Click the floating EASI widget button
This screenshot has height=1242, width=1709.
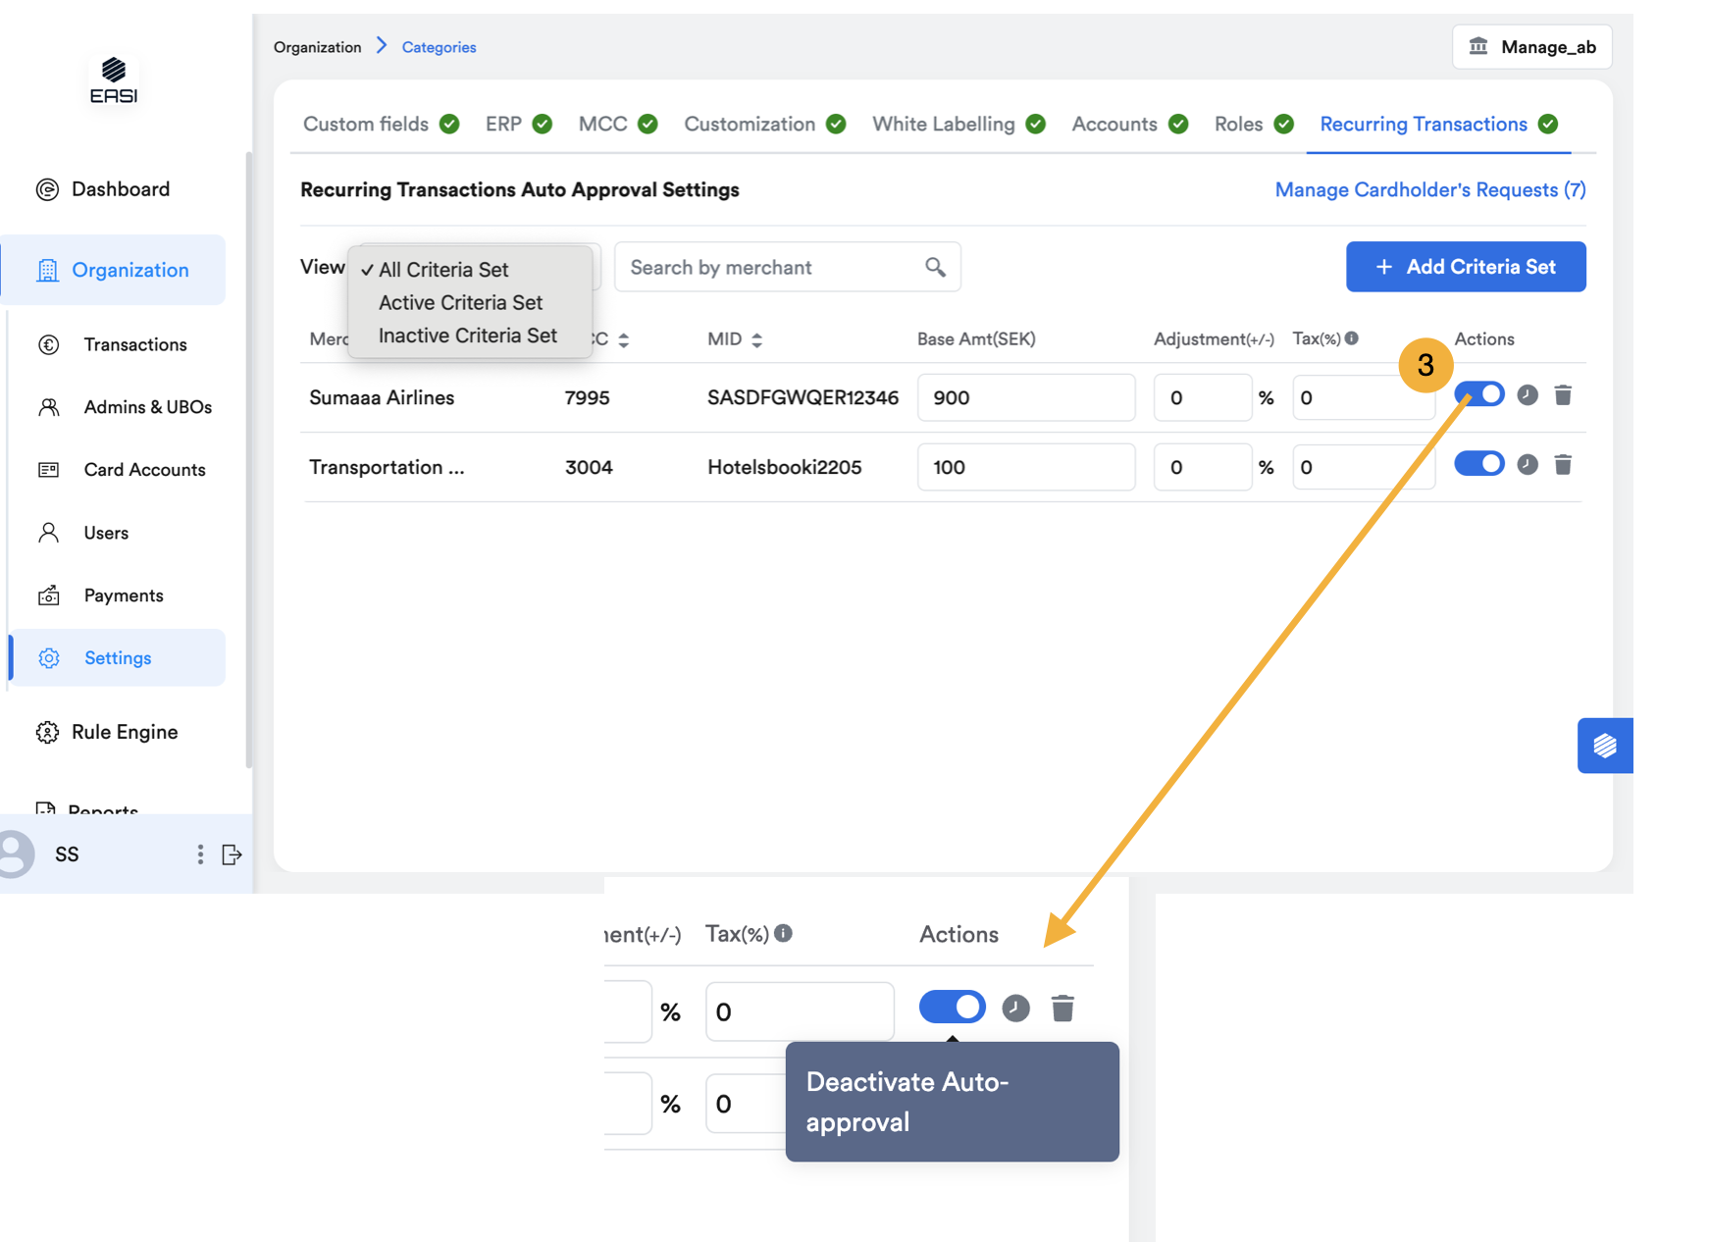pos(1604,746)
